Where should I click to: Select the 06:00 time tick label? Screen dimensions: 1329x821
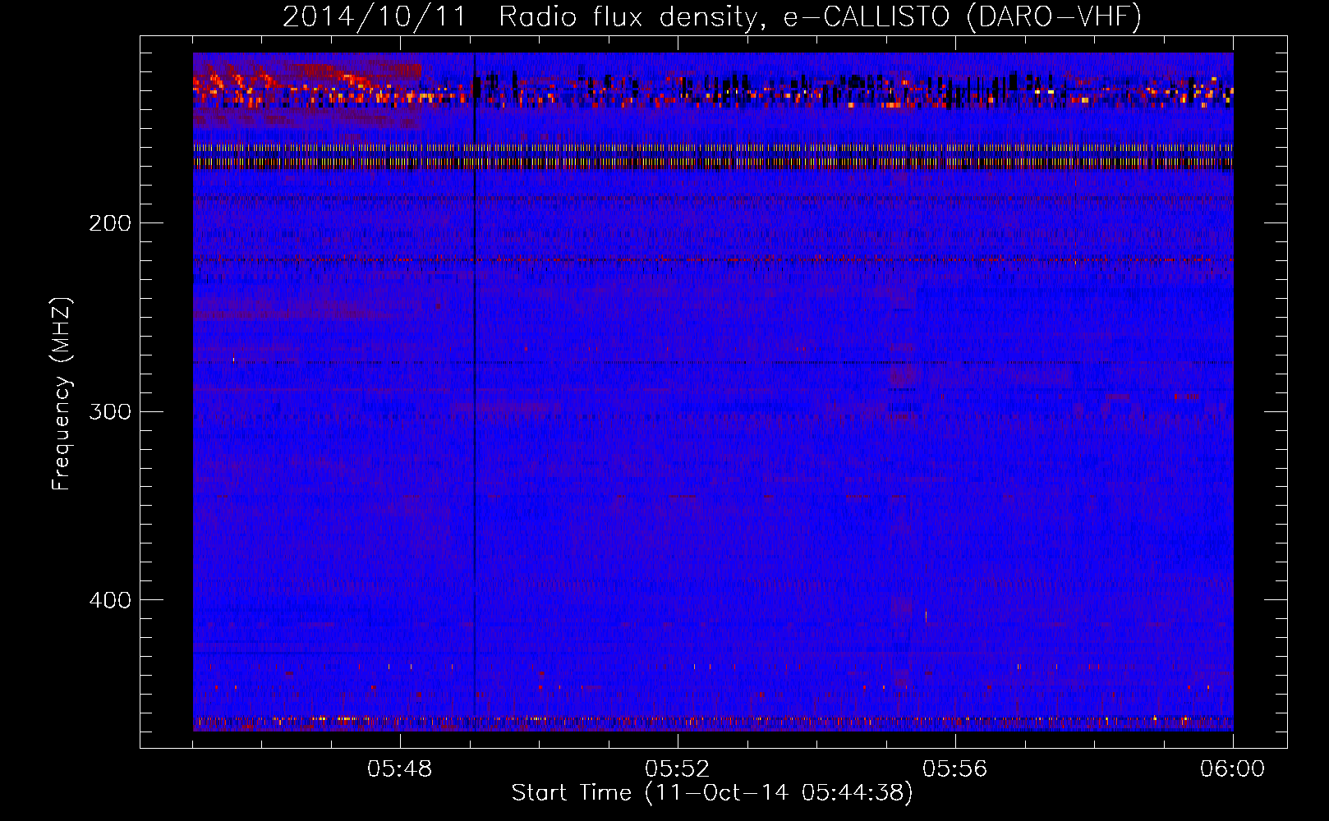[1232, 769]
